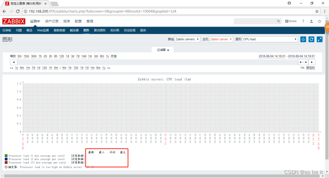Go to the 服务 submenu
The height and width of the screenshot is (178, 329).
coord(143,30)
